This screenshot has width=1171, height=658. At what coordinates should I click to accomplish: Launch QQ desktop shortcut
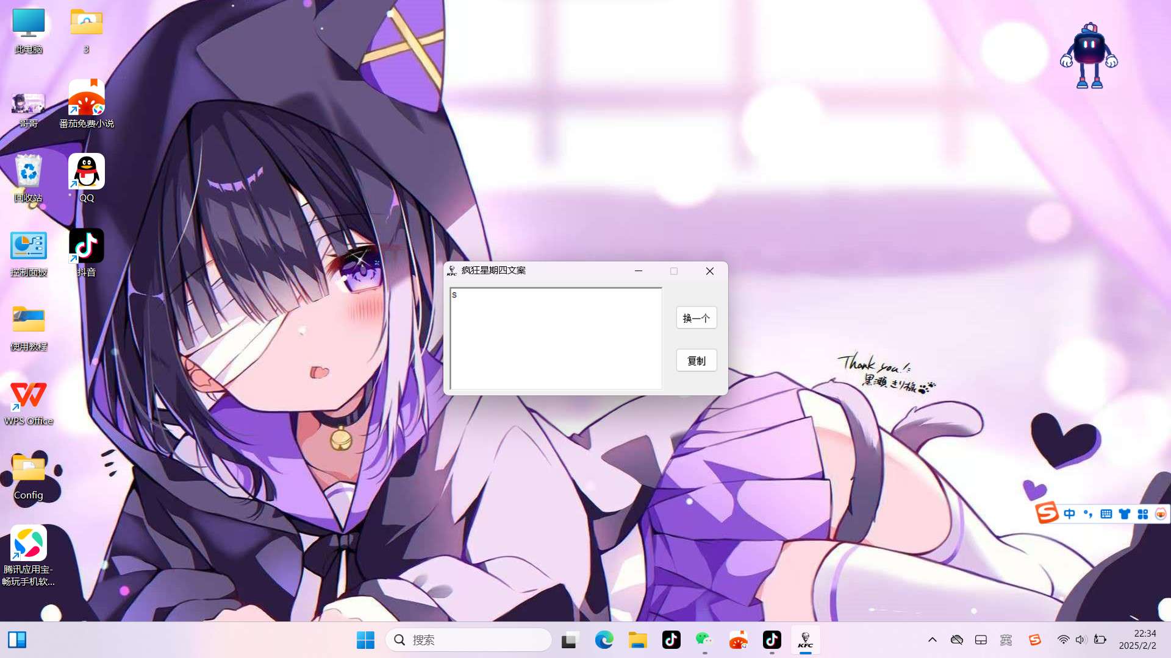[87, 178]
